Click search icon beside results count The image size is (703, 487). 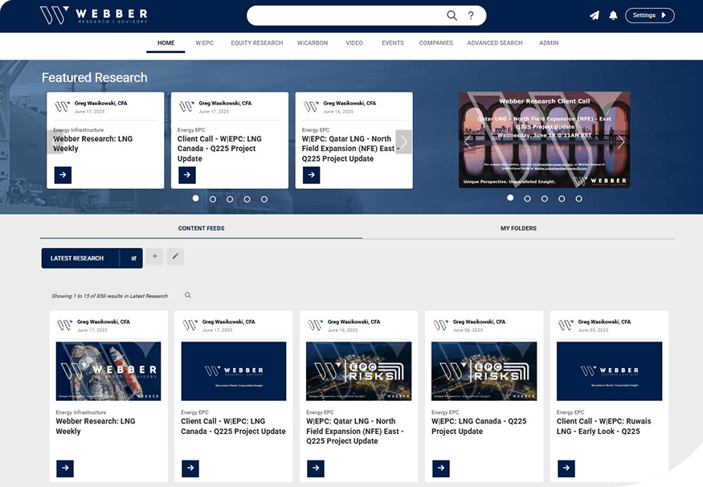188,295
